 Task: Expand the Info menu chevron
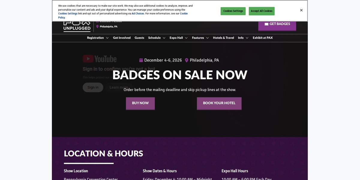click(247, 38)
